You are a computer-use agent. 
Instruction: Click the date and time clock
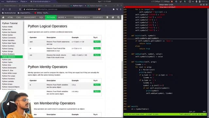coord(104,1)
